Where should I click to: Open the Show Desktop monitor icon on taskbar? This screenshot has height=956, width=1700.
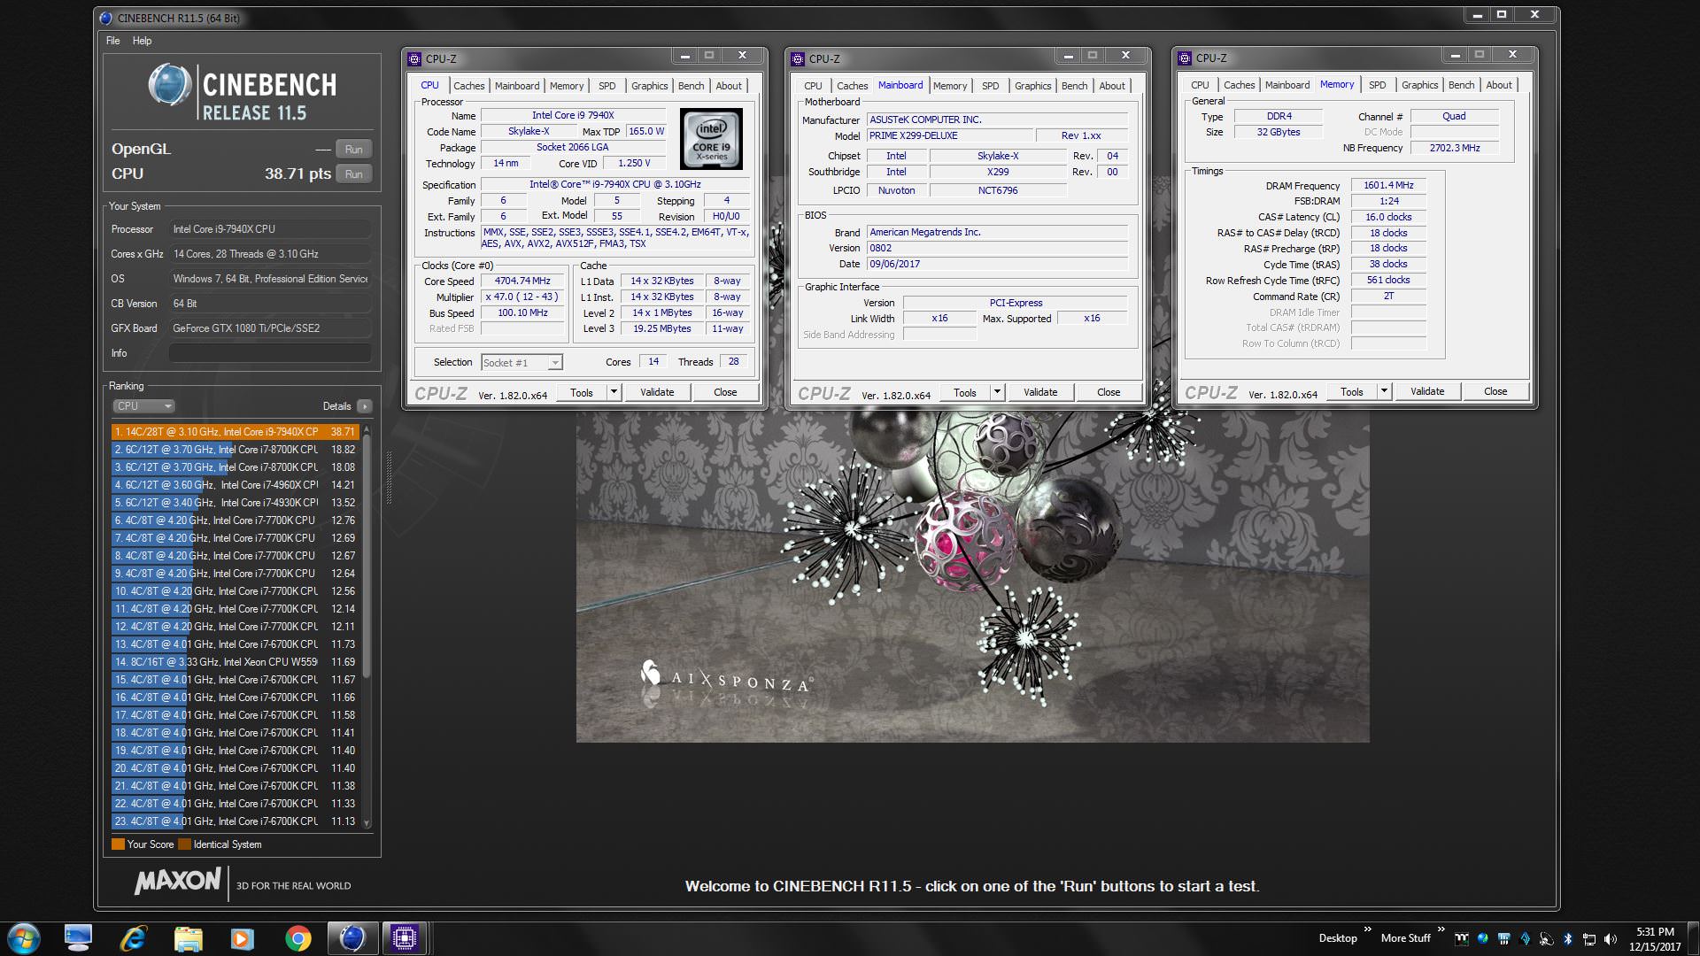point(78,938)
